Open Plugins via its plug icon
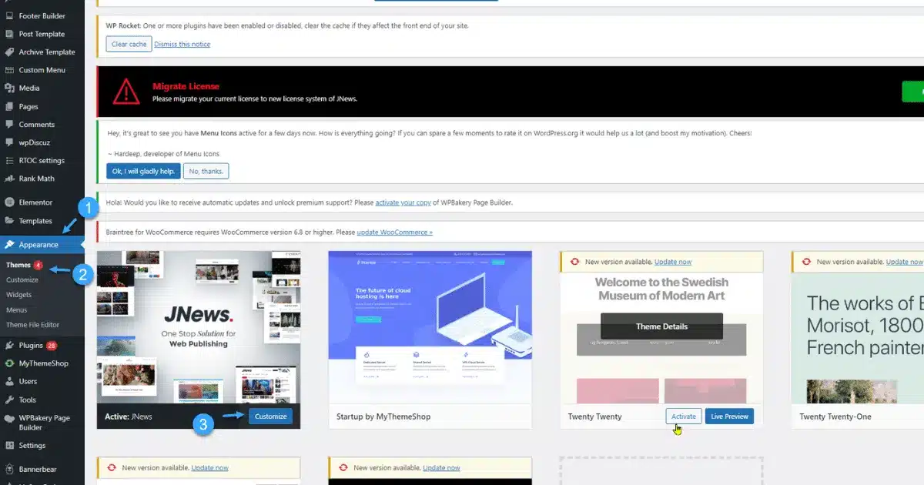Image resolution: width=924 pixels, height=485 pixels. pyautogui.click(x=9, y=346)
